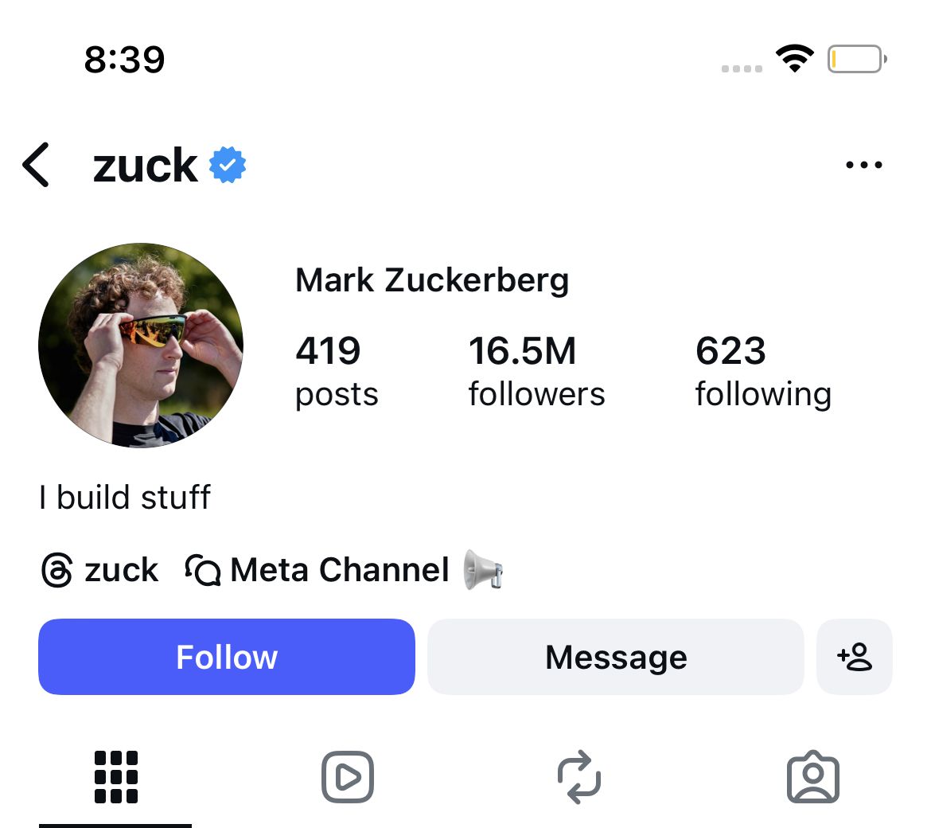Switch to the Reels tab
The image size is (931, 828).
point(348,777)
